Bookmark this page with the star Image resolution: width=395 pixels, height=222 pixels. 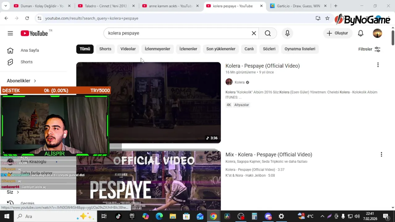pyautogui.click(x=327, y=18)
